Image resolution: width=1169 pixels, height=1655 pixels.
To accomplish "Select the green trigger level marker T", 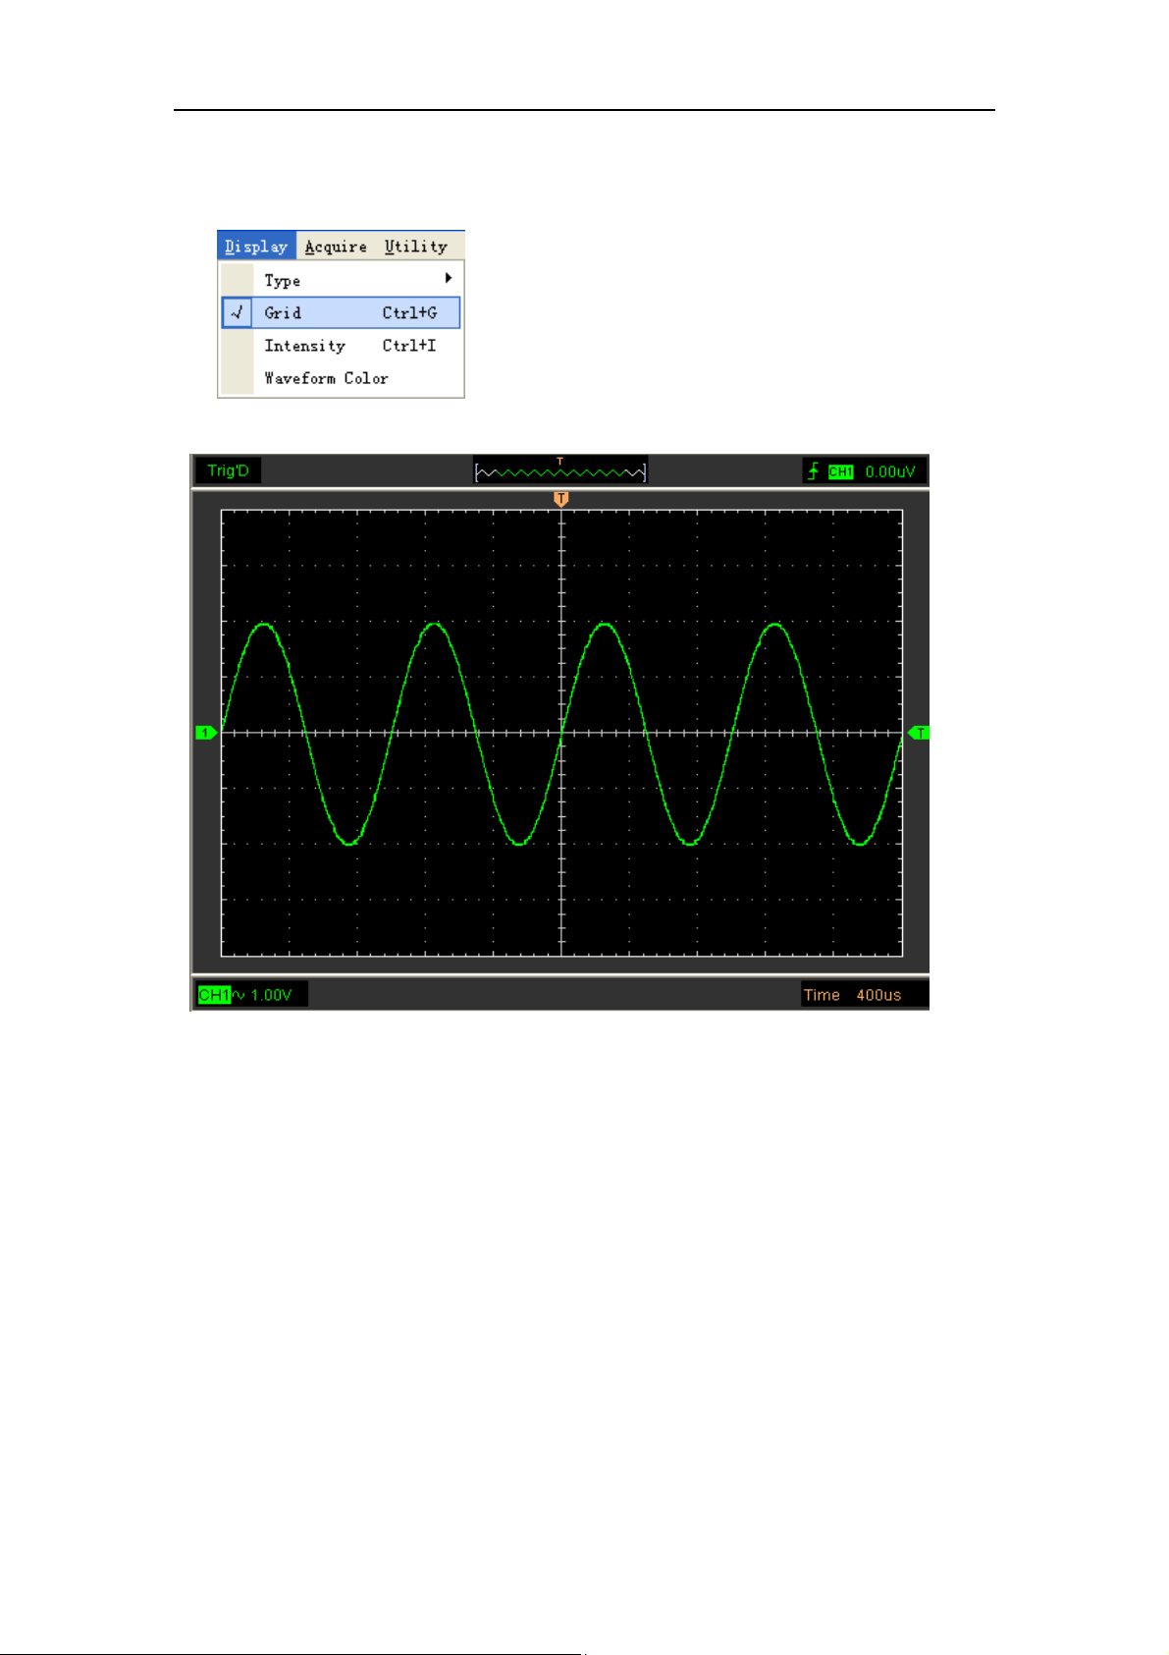I will 919,733.
